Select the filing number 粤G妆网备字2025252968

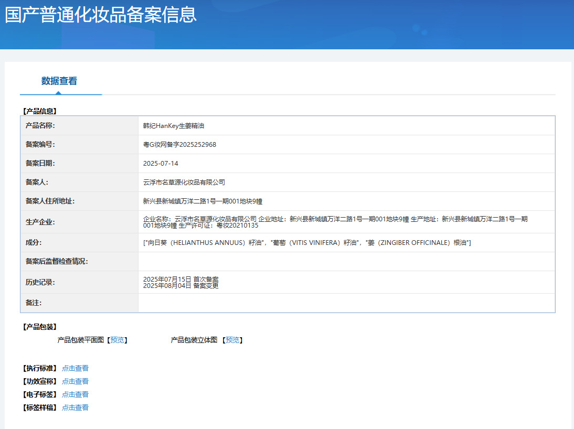click(179, 145)
